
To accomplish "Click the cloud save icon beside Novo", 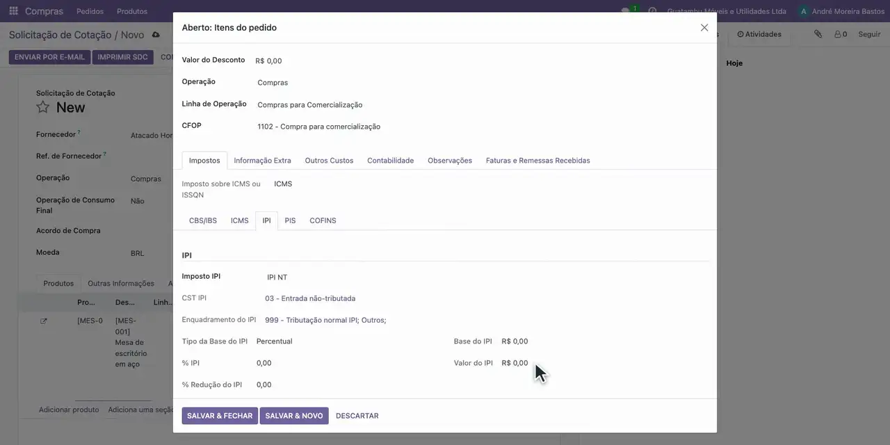I will tap(156, 35).
